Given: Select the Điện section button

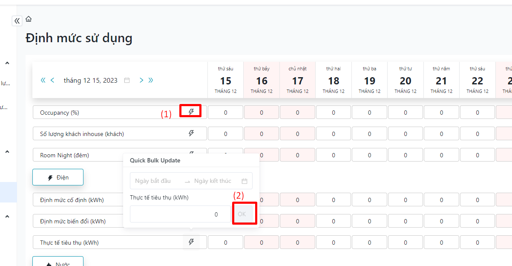Looking at the screenshot, I should tap(58, 177).
